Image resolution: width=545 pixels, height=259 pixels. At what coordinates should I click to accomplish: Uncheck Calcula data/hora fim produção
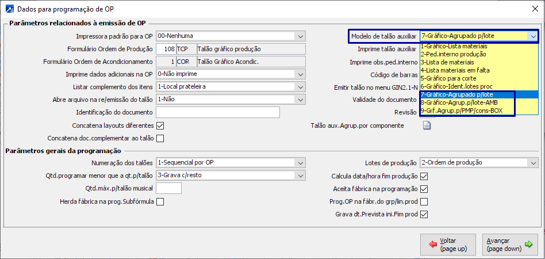424,176
